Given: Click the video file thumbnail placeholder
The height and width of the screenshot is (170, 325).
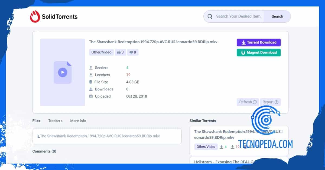Looking at the screenshot, I should point(63,72).
